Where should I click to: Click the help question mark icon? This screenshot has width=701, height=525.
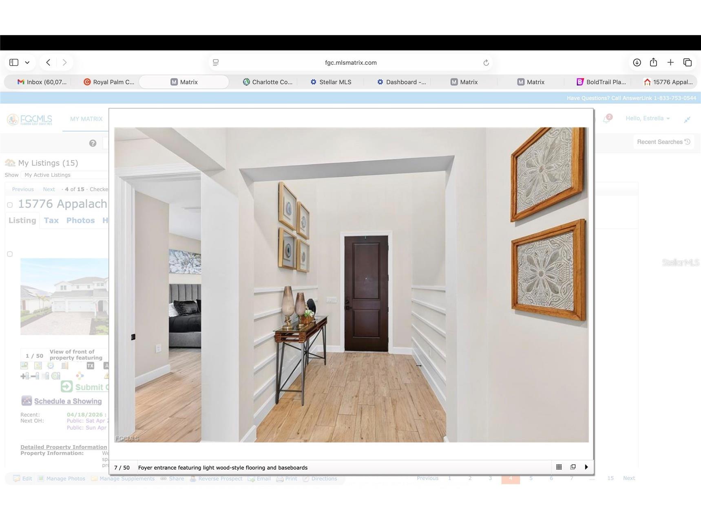(x=93, y=143)
